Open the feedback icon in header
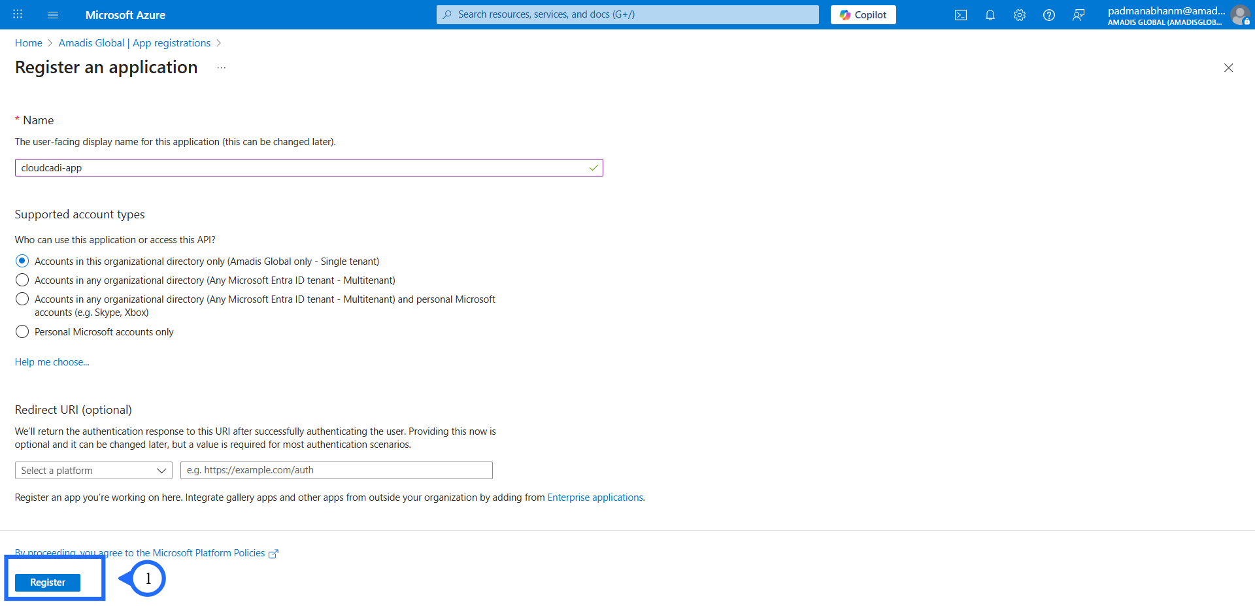The height and width of the screenshot is (606, 1255). coord(1078,15)
